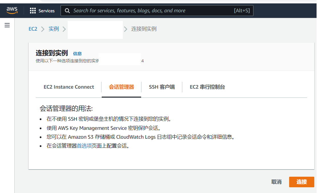Click the search magnifier icon

[x=67, y=11]
